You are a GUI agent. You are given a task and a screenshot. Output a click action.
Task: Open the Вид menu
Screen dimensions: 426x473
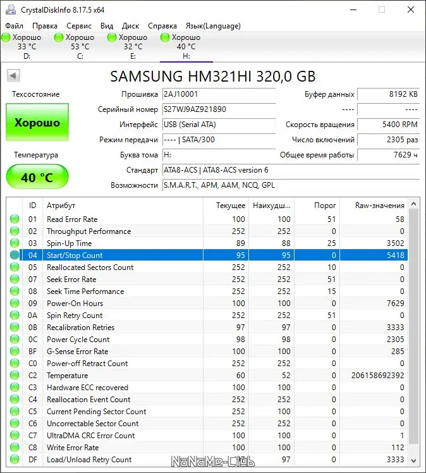107,26
